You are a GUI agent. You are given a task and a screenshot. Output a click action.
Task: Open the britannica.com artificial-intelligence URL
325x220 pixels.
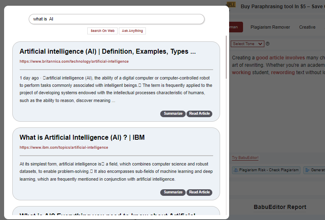coord(74,61)
